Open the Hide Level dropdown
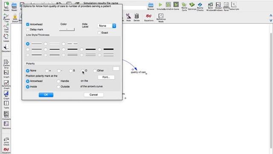The height and width of the screenshot is (154, 273). pyautogui.click(x=107, y=26)
